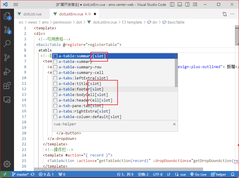The width and height of the screenshot is (239, 178).
Task: Close the vue-helper suggestion details
Action: [x=174, y=124]
